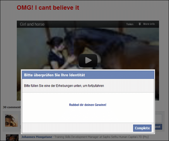Click the double-arrow icon beside More info
The image size is (169, 141).
[140, 24]
